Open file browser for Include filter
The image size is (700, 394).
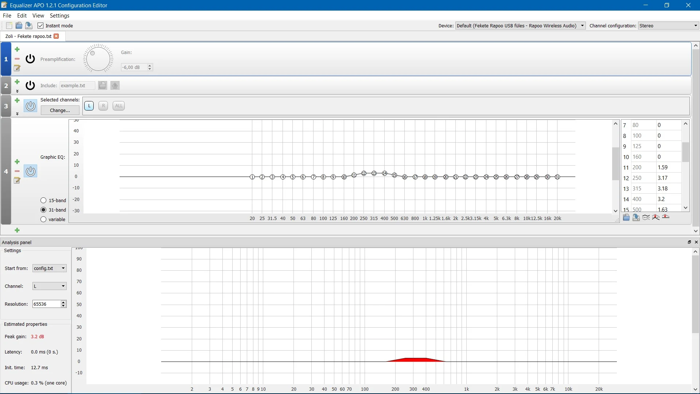102,85
